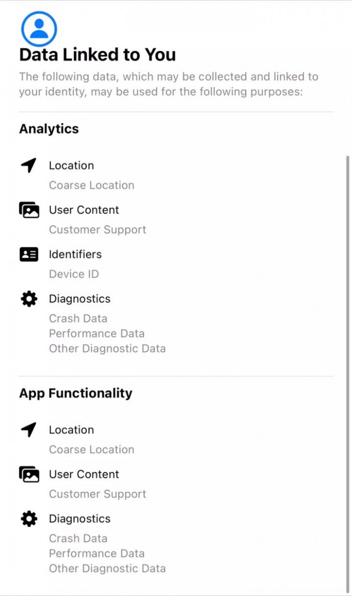352x596 pixels.
Task: Click the Identifiers label
Action: 75,254
